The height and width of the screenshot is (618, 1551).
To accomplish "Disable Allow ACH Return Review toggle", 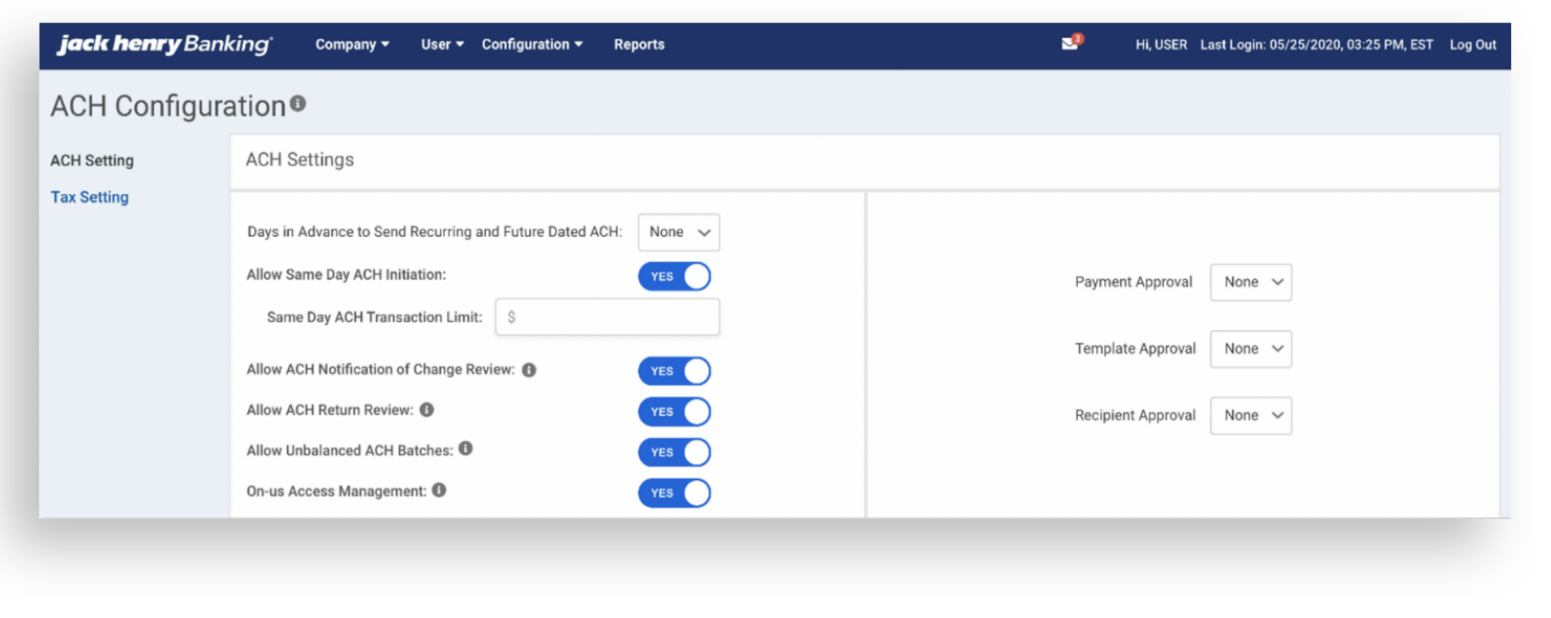I will [x=674, y=412].
